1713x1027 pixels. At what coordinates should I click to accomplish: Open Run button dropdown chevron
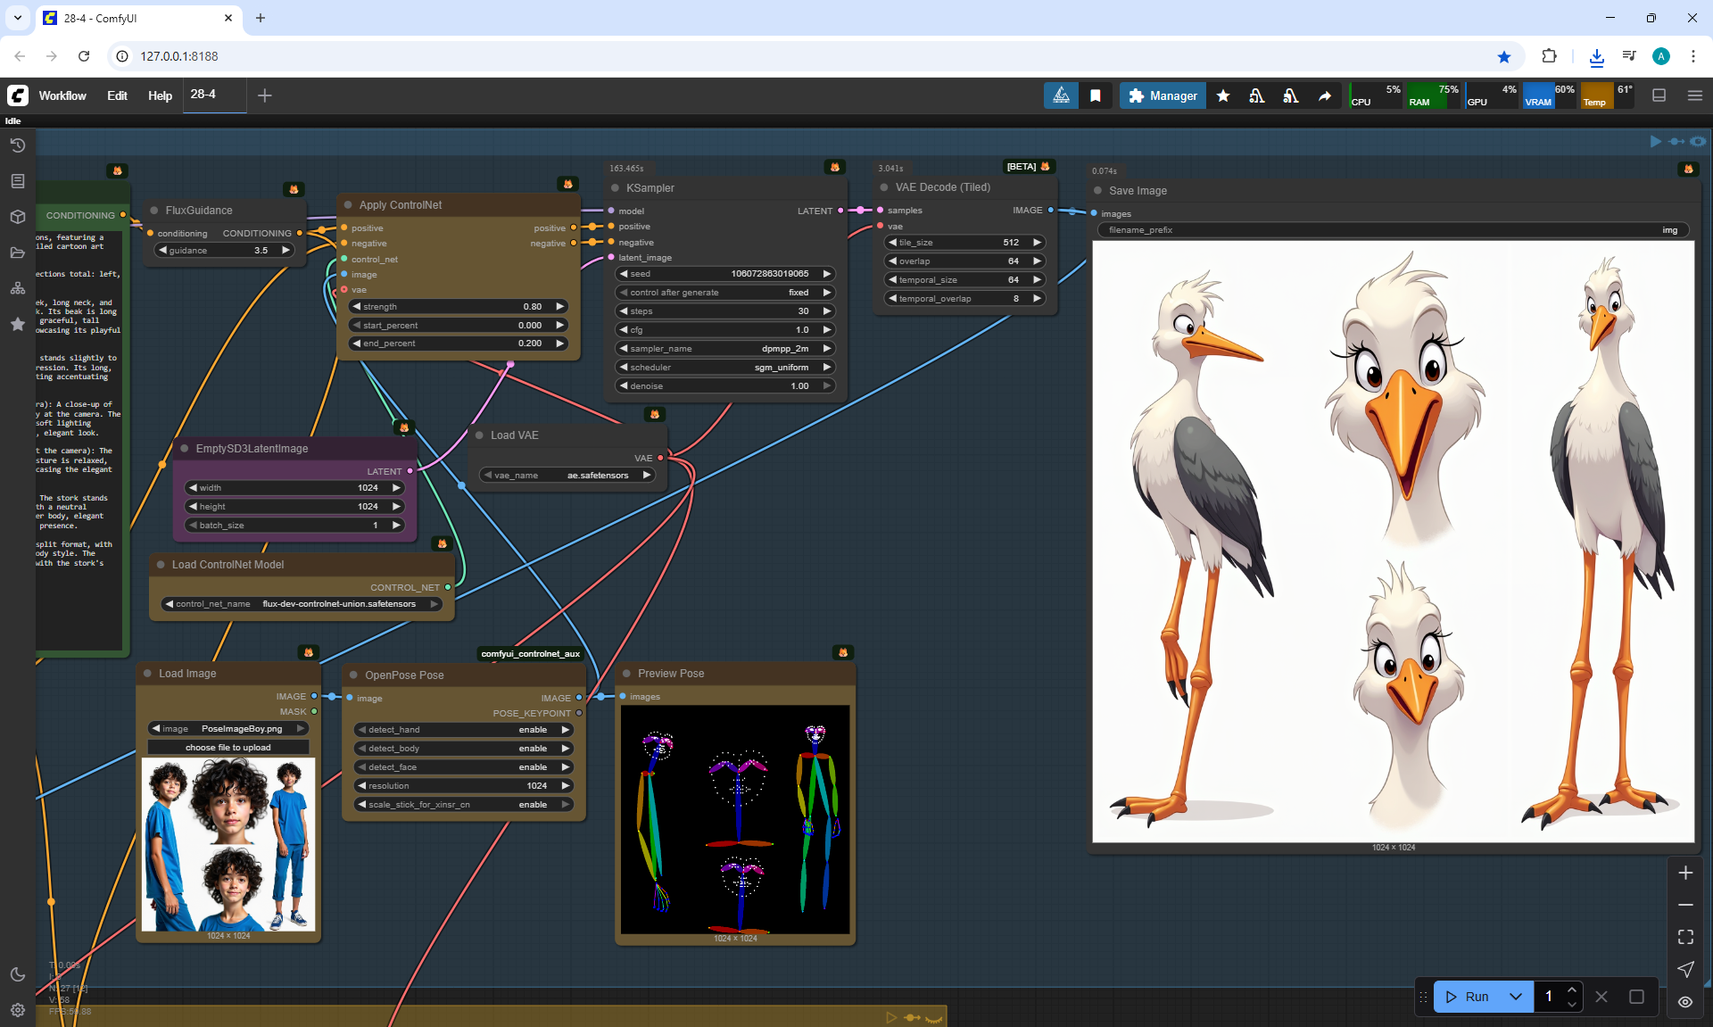coord(1515,997)
